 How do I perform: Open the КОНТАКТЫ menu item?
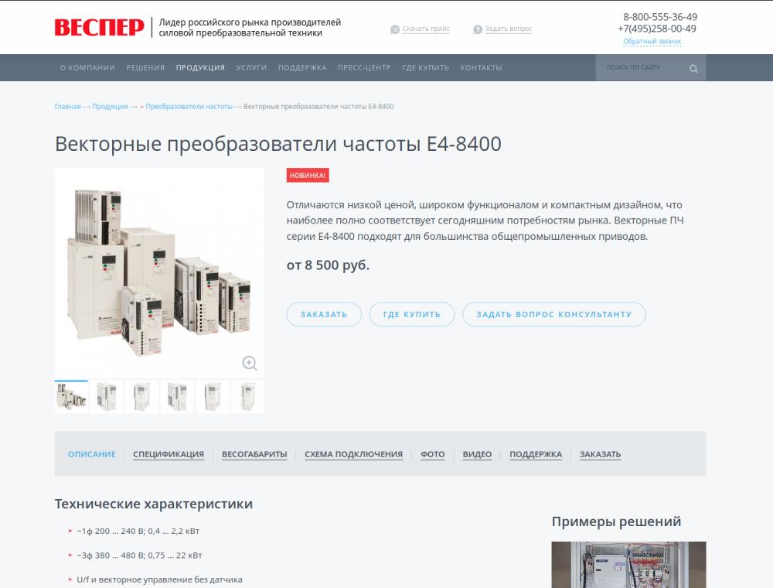[481, 67]
